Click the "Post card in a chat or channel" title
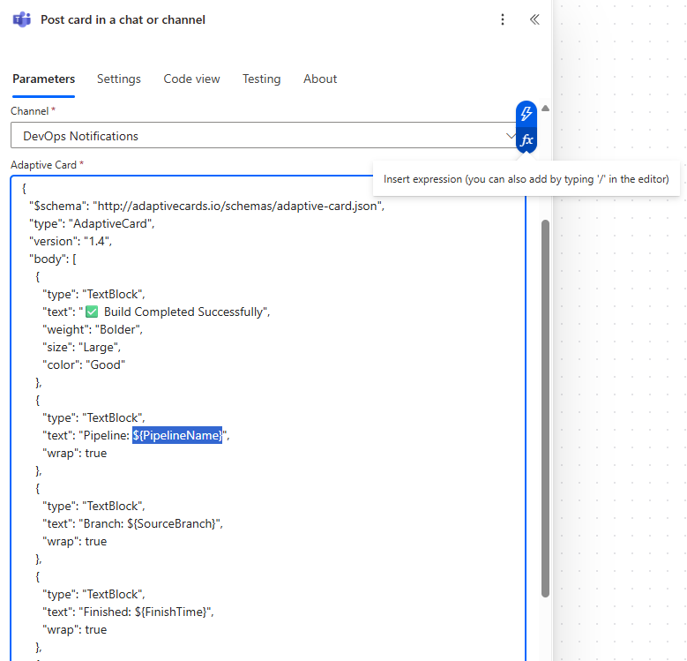 point(123,19)
